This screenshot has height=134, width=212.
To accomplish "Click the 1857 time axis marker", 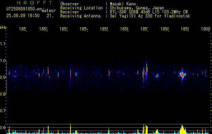I will pos(145,29).
